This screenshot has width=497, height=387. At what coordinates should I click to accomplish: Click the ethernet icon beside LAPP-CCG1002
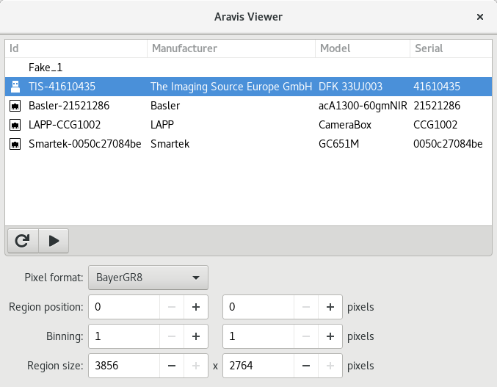(x=15, y=125)
